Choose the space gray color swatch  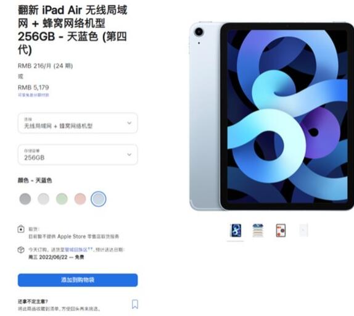tap(25, 199)
